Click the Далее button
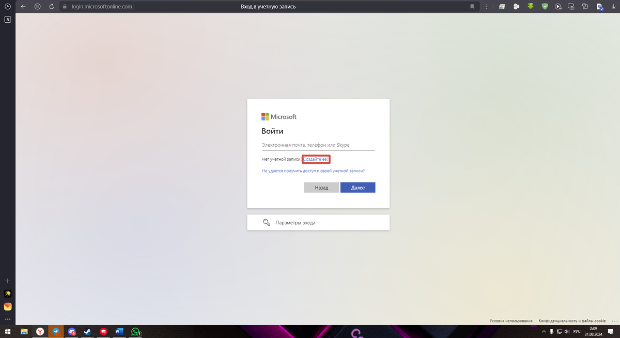Image resolution: width=620 pixels, height=338 pixels. click(358, 188)
